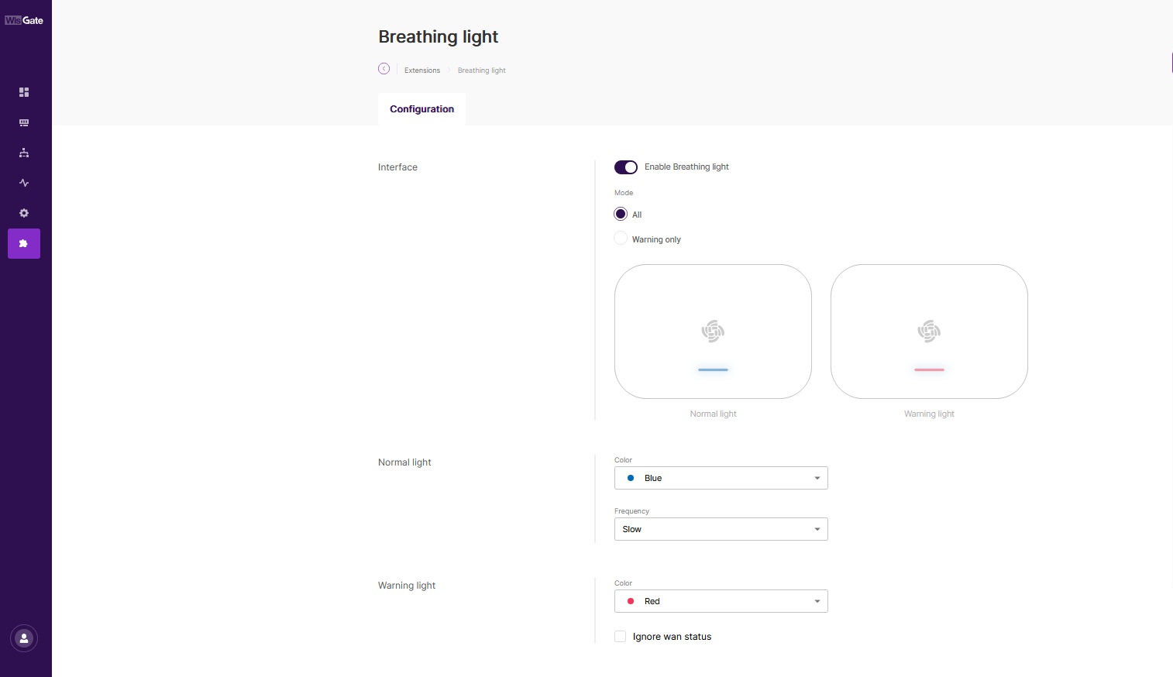Click the Extensions breadcrumb link
1173x677 pixels.
pos(422,70)
